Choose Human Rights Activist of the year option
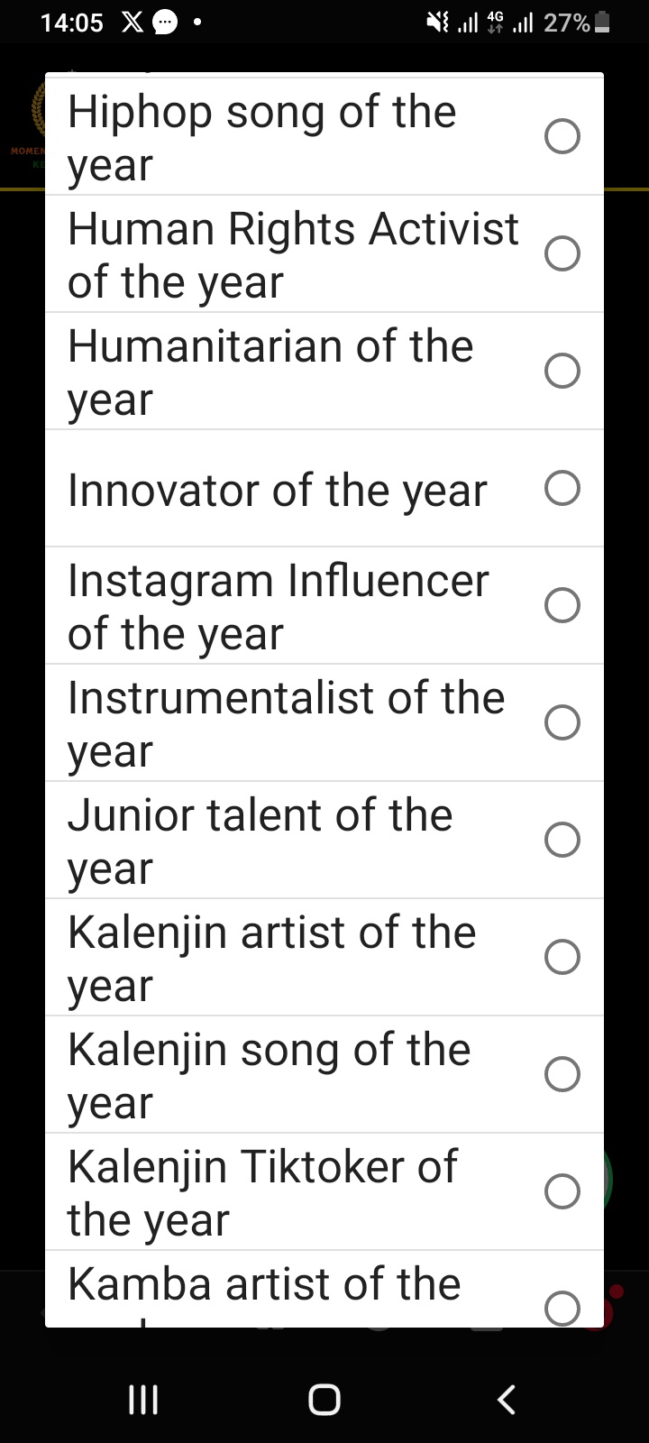This screenshot has height=1443, width=649. [x=562, y=253]
